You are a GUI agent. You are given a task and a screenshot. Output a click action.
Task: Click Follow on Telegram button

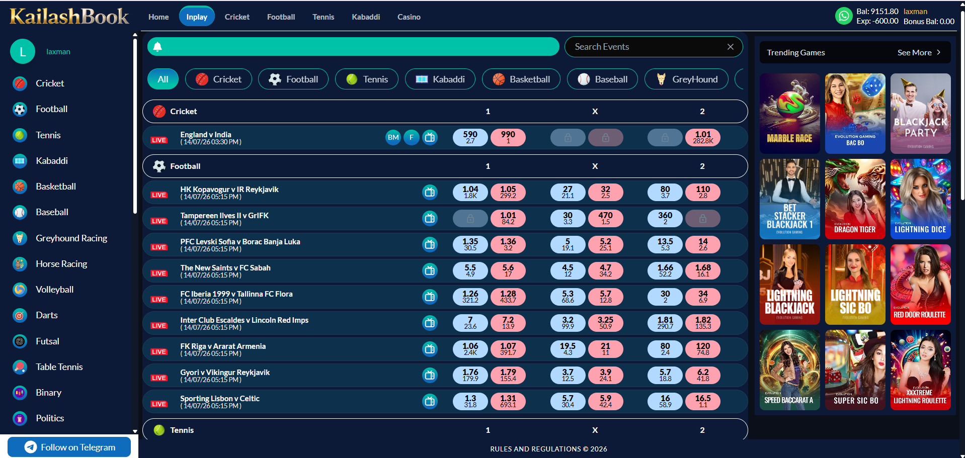point(69,447)
